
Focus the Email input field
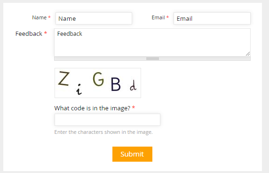(212, 18)
